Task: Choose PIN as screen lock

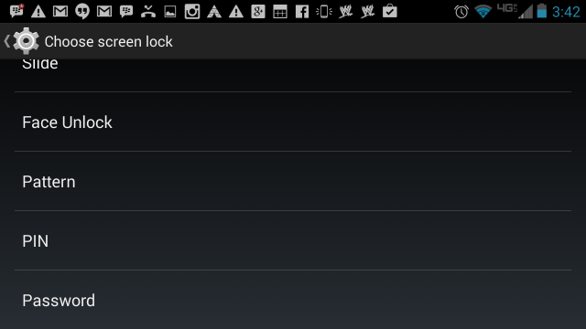Action: click(x=293, y=240)
